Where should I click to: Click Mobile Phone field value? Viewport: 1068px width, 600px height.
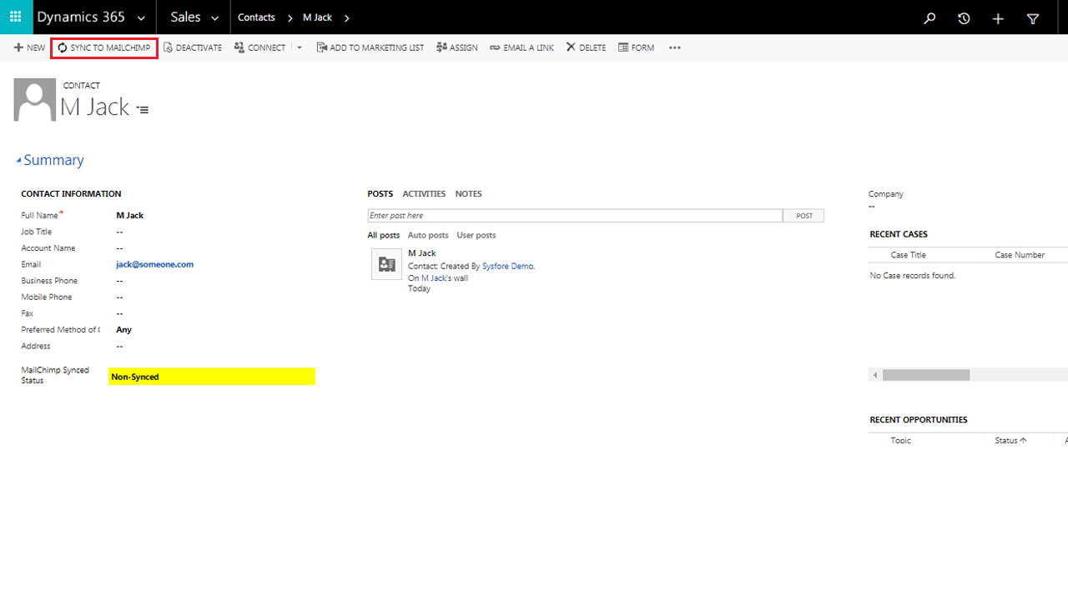120,297
